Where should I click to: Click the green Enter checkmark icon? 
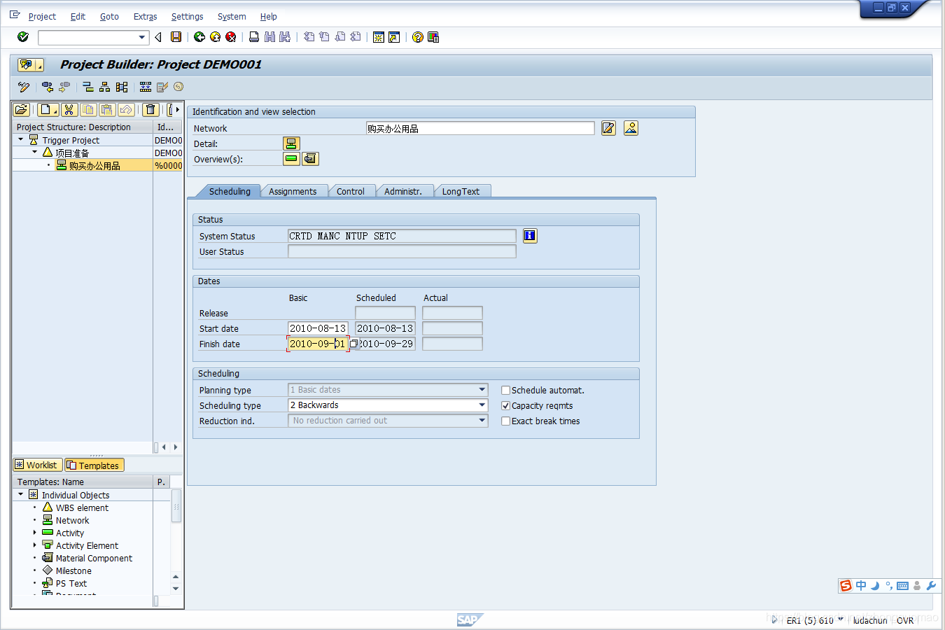[x=23, y=37]
